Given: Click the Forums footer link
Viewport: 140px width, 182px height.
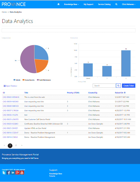Looking at the screenshot, I should (x=52, y=176).
